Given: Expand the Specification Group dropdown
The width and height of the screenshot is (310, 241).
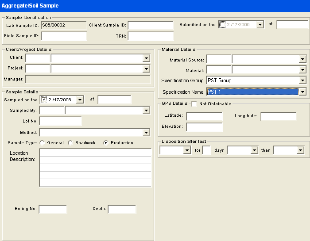Looking at the screenshot, I should point(302,80).
